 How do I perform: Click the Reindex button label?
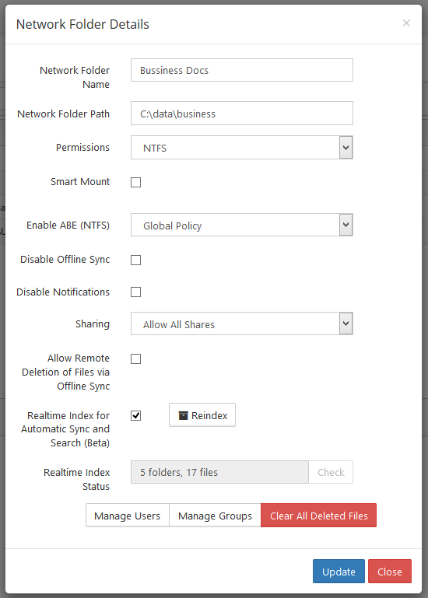209,415
